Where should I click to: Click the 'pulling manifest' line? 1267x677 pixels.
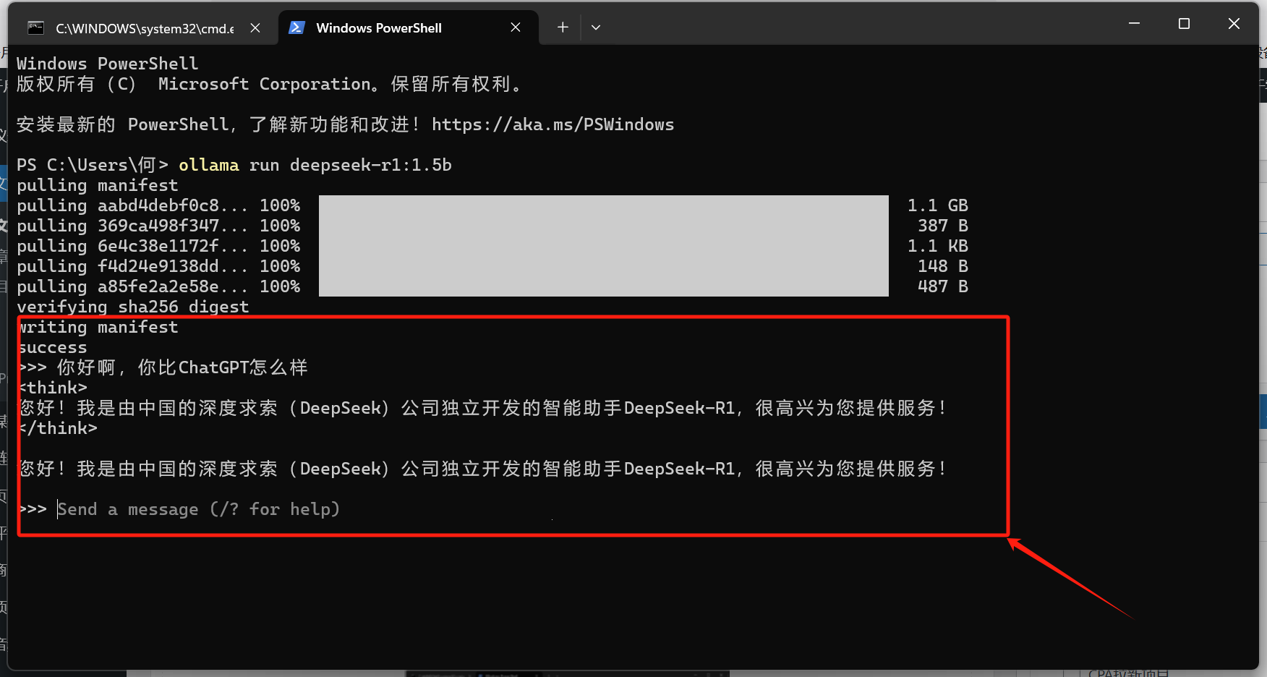click(97, 185)
